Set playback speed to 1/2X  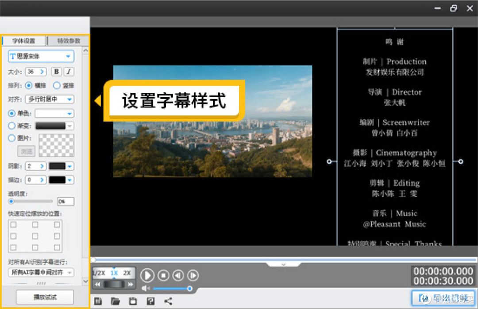99,273
